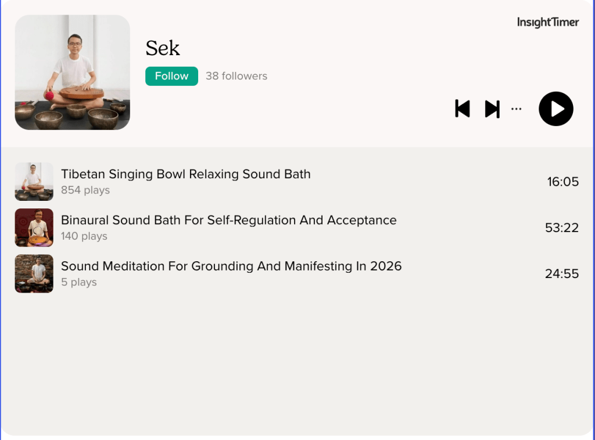
Task: Select Tibetan Singing Bowl Relaxing Sound Bath title
Action: (186, 174)
